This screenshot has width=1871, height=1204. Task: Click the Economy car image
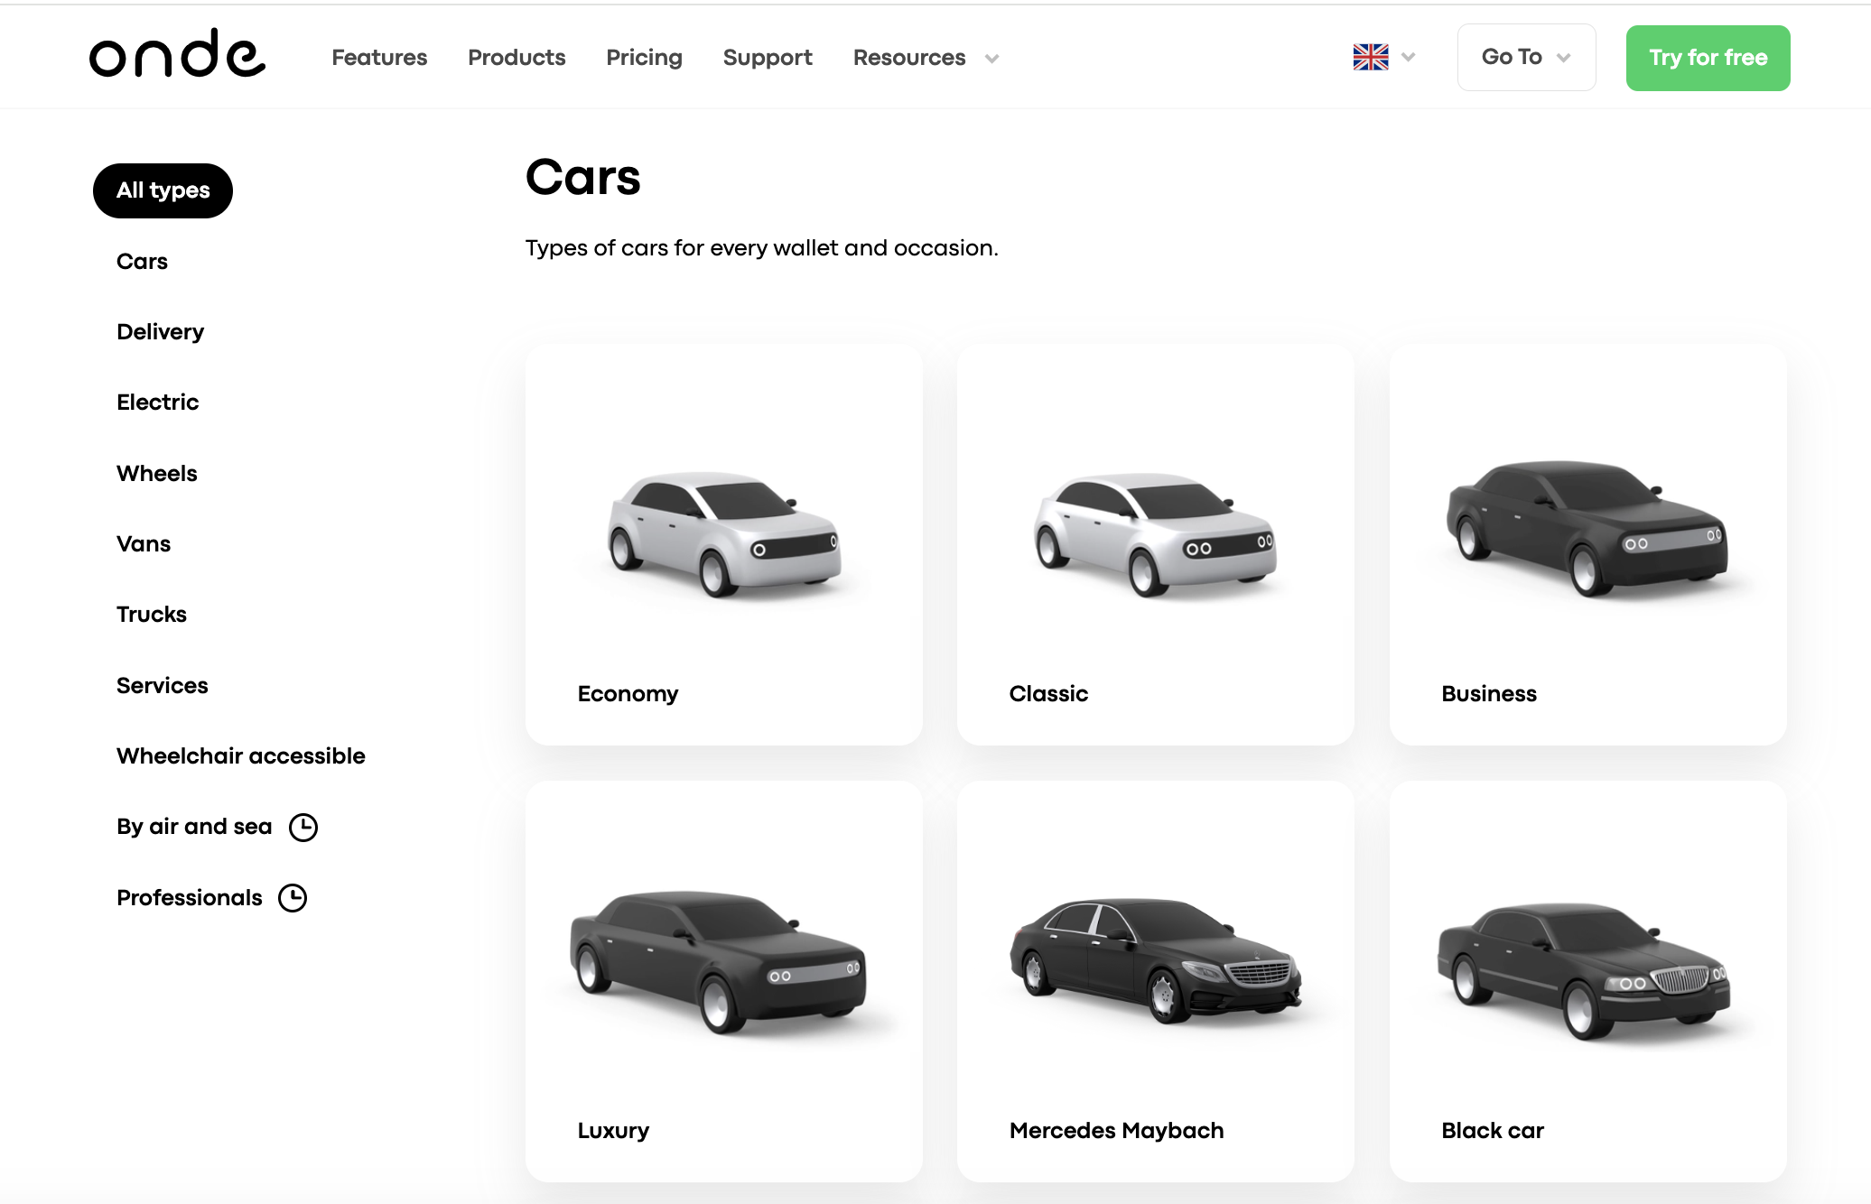(724, 533)
